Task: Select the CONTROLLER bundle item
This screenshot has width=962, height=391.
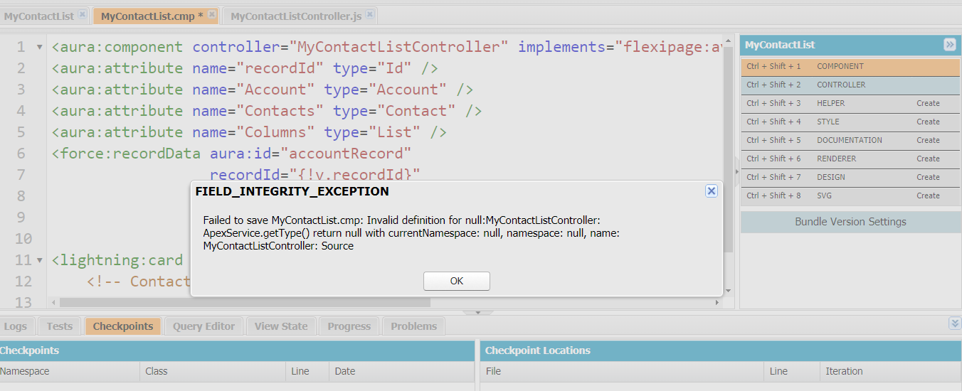Action: (x=841, y=85)
